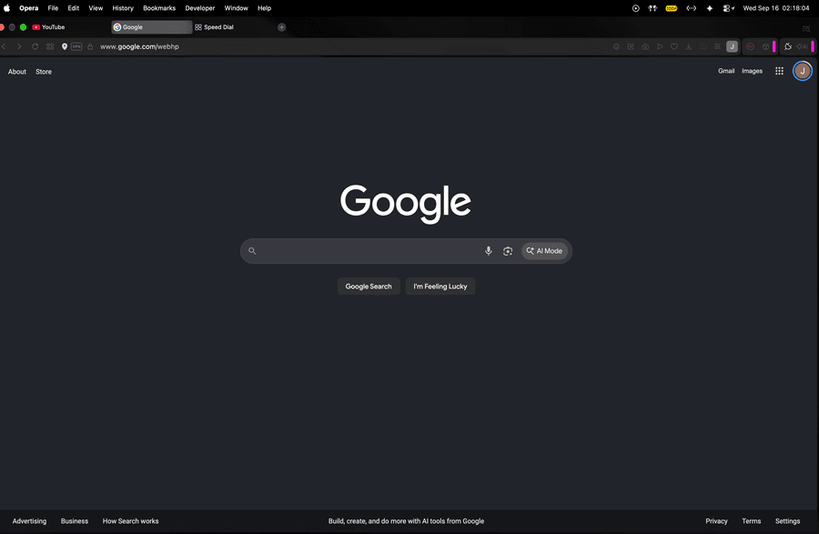The image size is (819, 534).
Task: Open the downloads icon in toolbar
Action: (689, 46)
